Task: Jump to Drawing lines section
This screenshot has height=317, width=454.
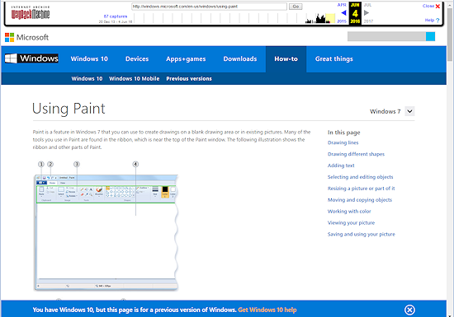Action: pyautogui.click(x=343, y=142)
